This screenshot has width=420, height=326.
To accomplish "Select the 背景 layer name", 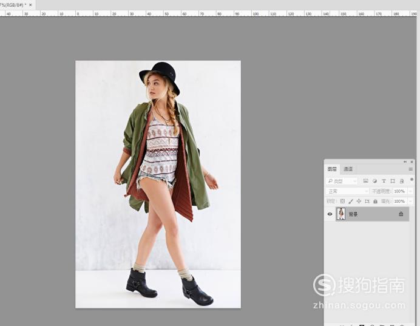I will tap(353, 214).
